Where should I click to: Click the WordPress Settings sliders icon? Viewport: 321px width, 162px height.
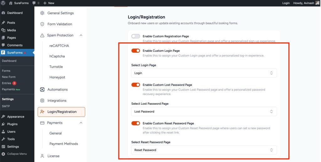[x=3, y=146]
